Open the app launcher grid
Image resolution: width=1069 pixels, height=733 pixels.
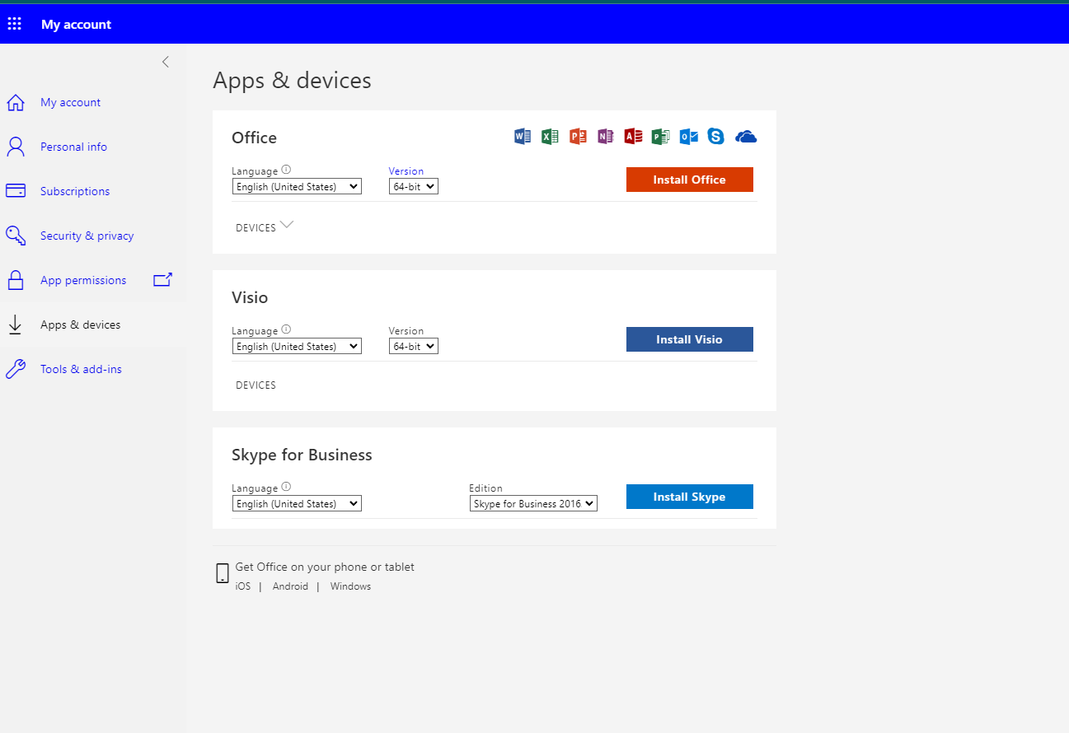coord(14,24)
